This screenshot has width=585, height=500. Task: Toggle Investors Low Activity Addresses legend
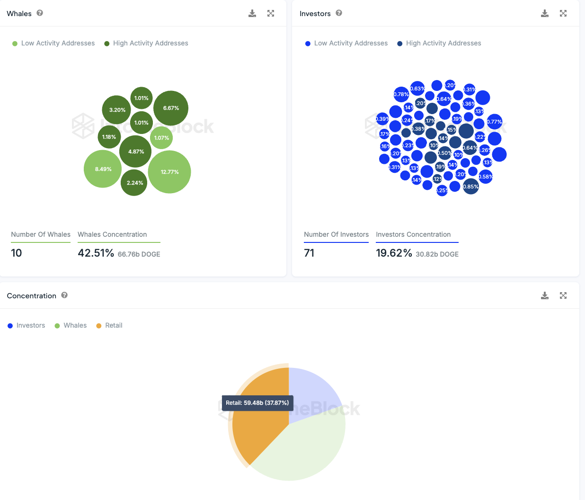(346, 43)
